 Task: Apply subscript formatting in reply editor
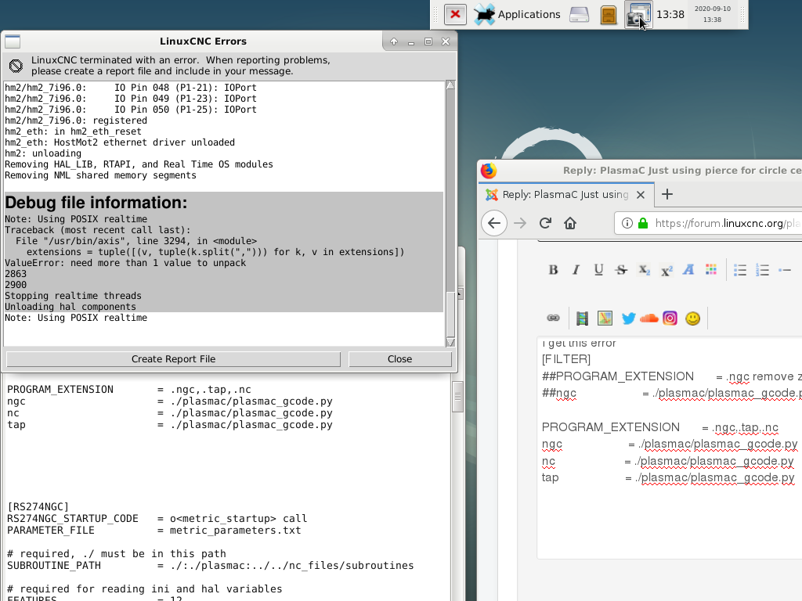click(x=644, y=270)
